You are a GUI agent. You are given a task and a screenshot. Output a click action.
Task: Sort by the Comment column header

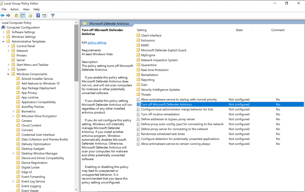(278, 30)
